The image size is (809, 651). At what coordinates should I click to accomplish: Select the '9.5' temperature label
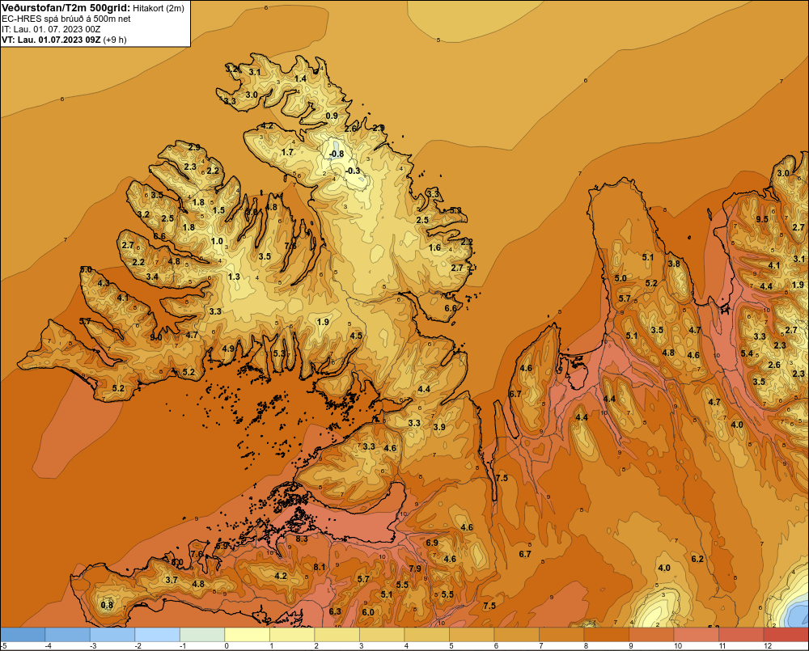[x=762, y=219]
